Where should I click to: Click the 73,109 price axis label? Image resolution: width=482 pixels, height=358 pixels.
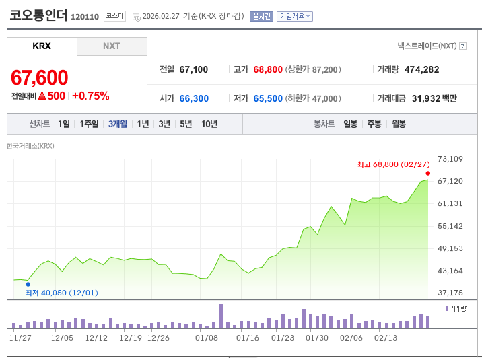tap(450, 159)
